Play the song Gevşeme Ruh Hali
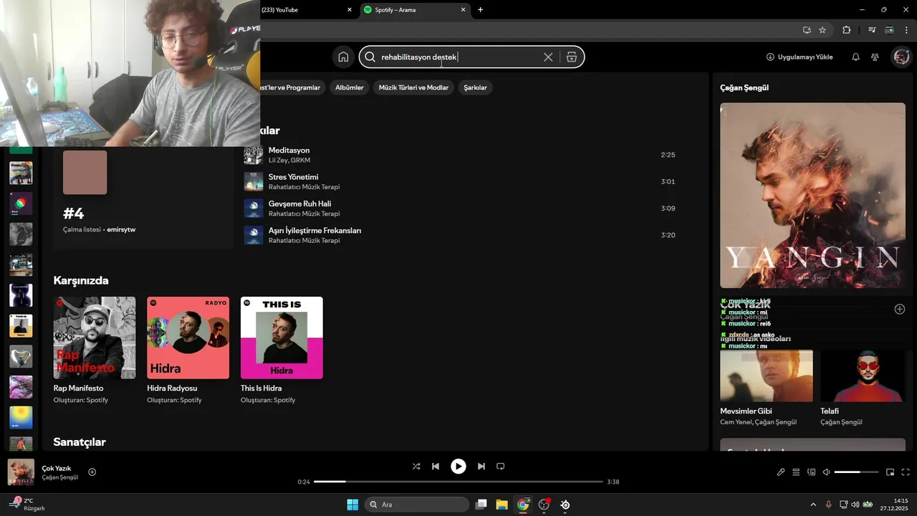Viewport: 917px width, 516px height. 459,209
